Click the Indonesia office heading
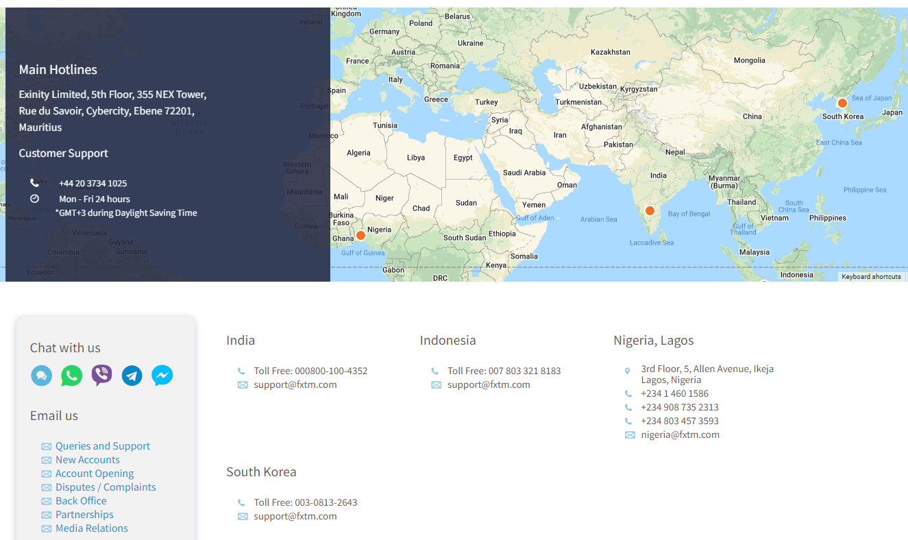 tap(447, 340)
